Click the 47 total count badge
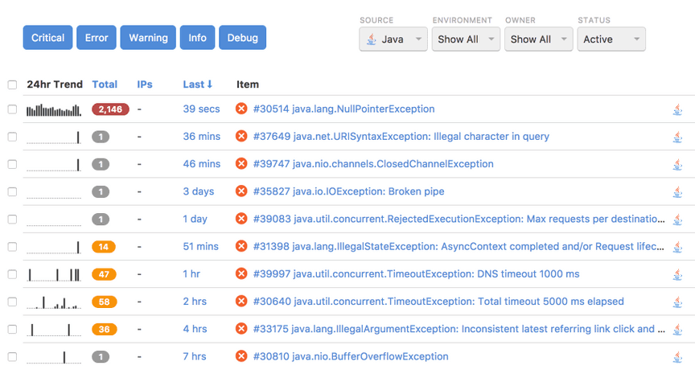The image size is (695, 382). pyautogui.click(x=104, y=274)
